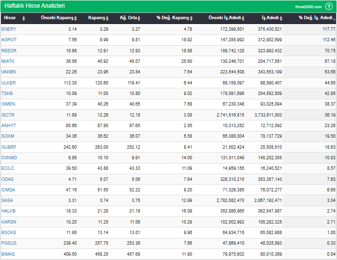This screenshot has width=337, height=260.
Task: Select MIATK closing change value 25.60
Action: point(187,61)
